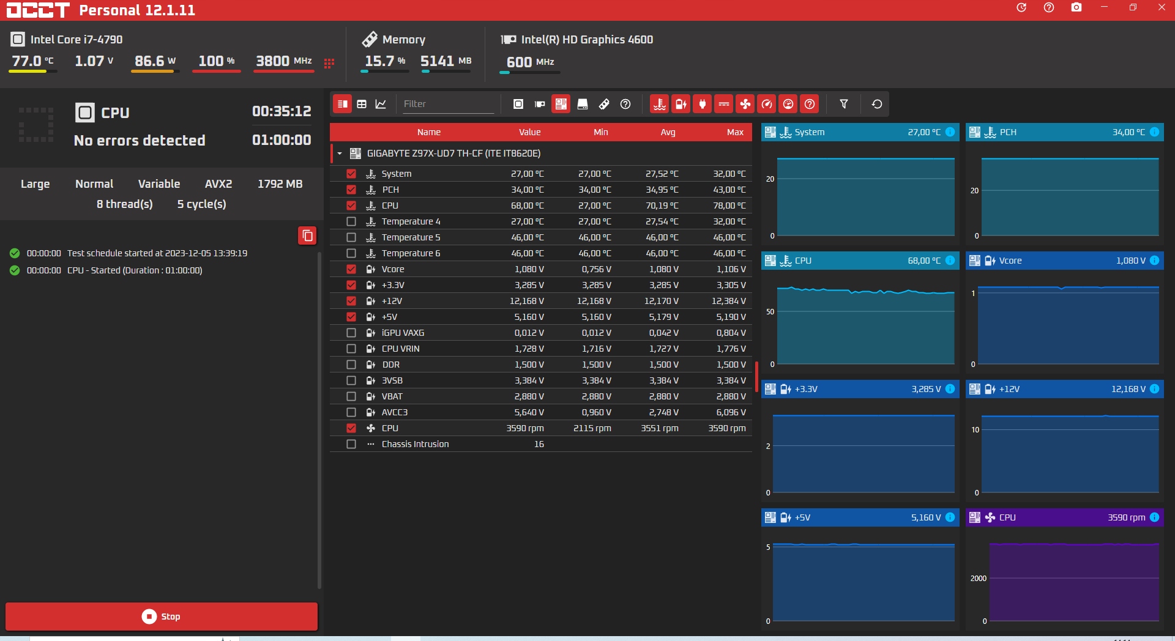
Task: Click the reset min/max refresh icon
Action: coord(877,104)
